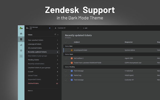Open Deleted tickets view
The width and height of the screenshot is (160, 100).
pyautogui.click(x=33, y=83)
